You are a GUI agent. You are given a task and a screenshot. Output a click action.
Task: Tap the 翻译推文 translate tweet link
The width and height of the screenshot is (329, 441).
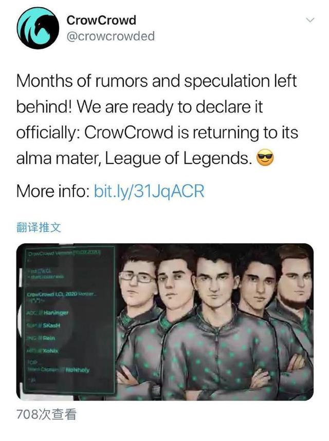pos(39,227)
